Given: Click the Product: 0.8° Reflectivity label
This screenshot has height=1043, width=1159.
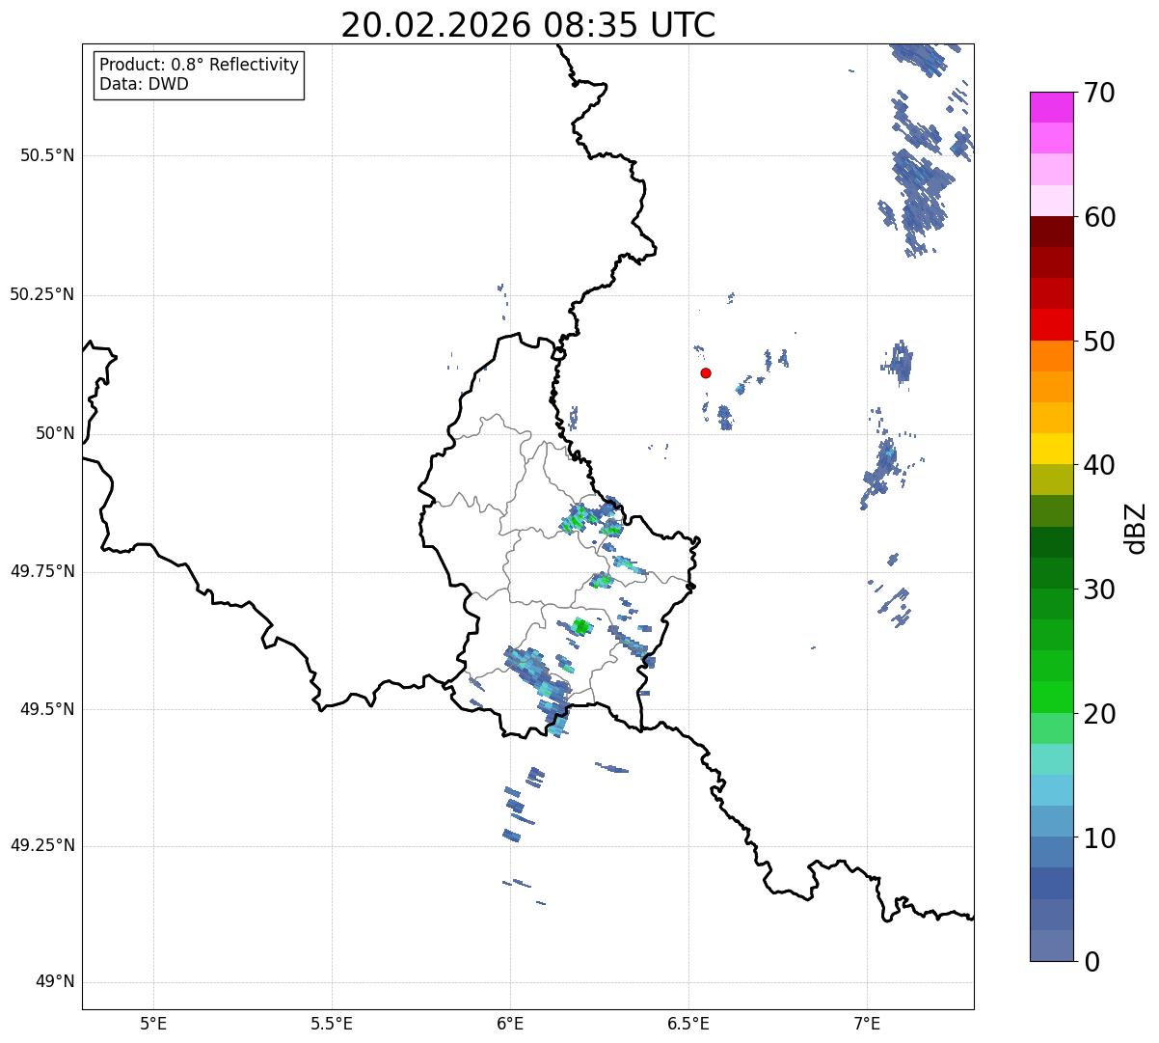Looking at the screenshot, I should 200,65.
